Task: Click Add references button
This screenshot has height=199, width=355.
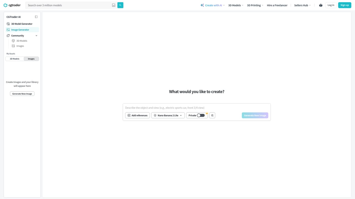Action: pos(137,115)
